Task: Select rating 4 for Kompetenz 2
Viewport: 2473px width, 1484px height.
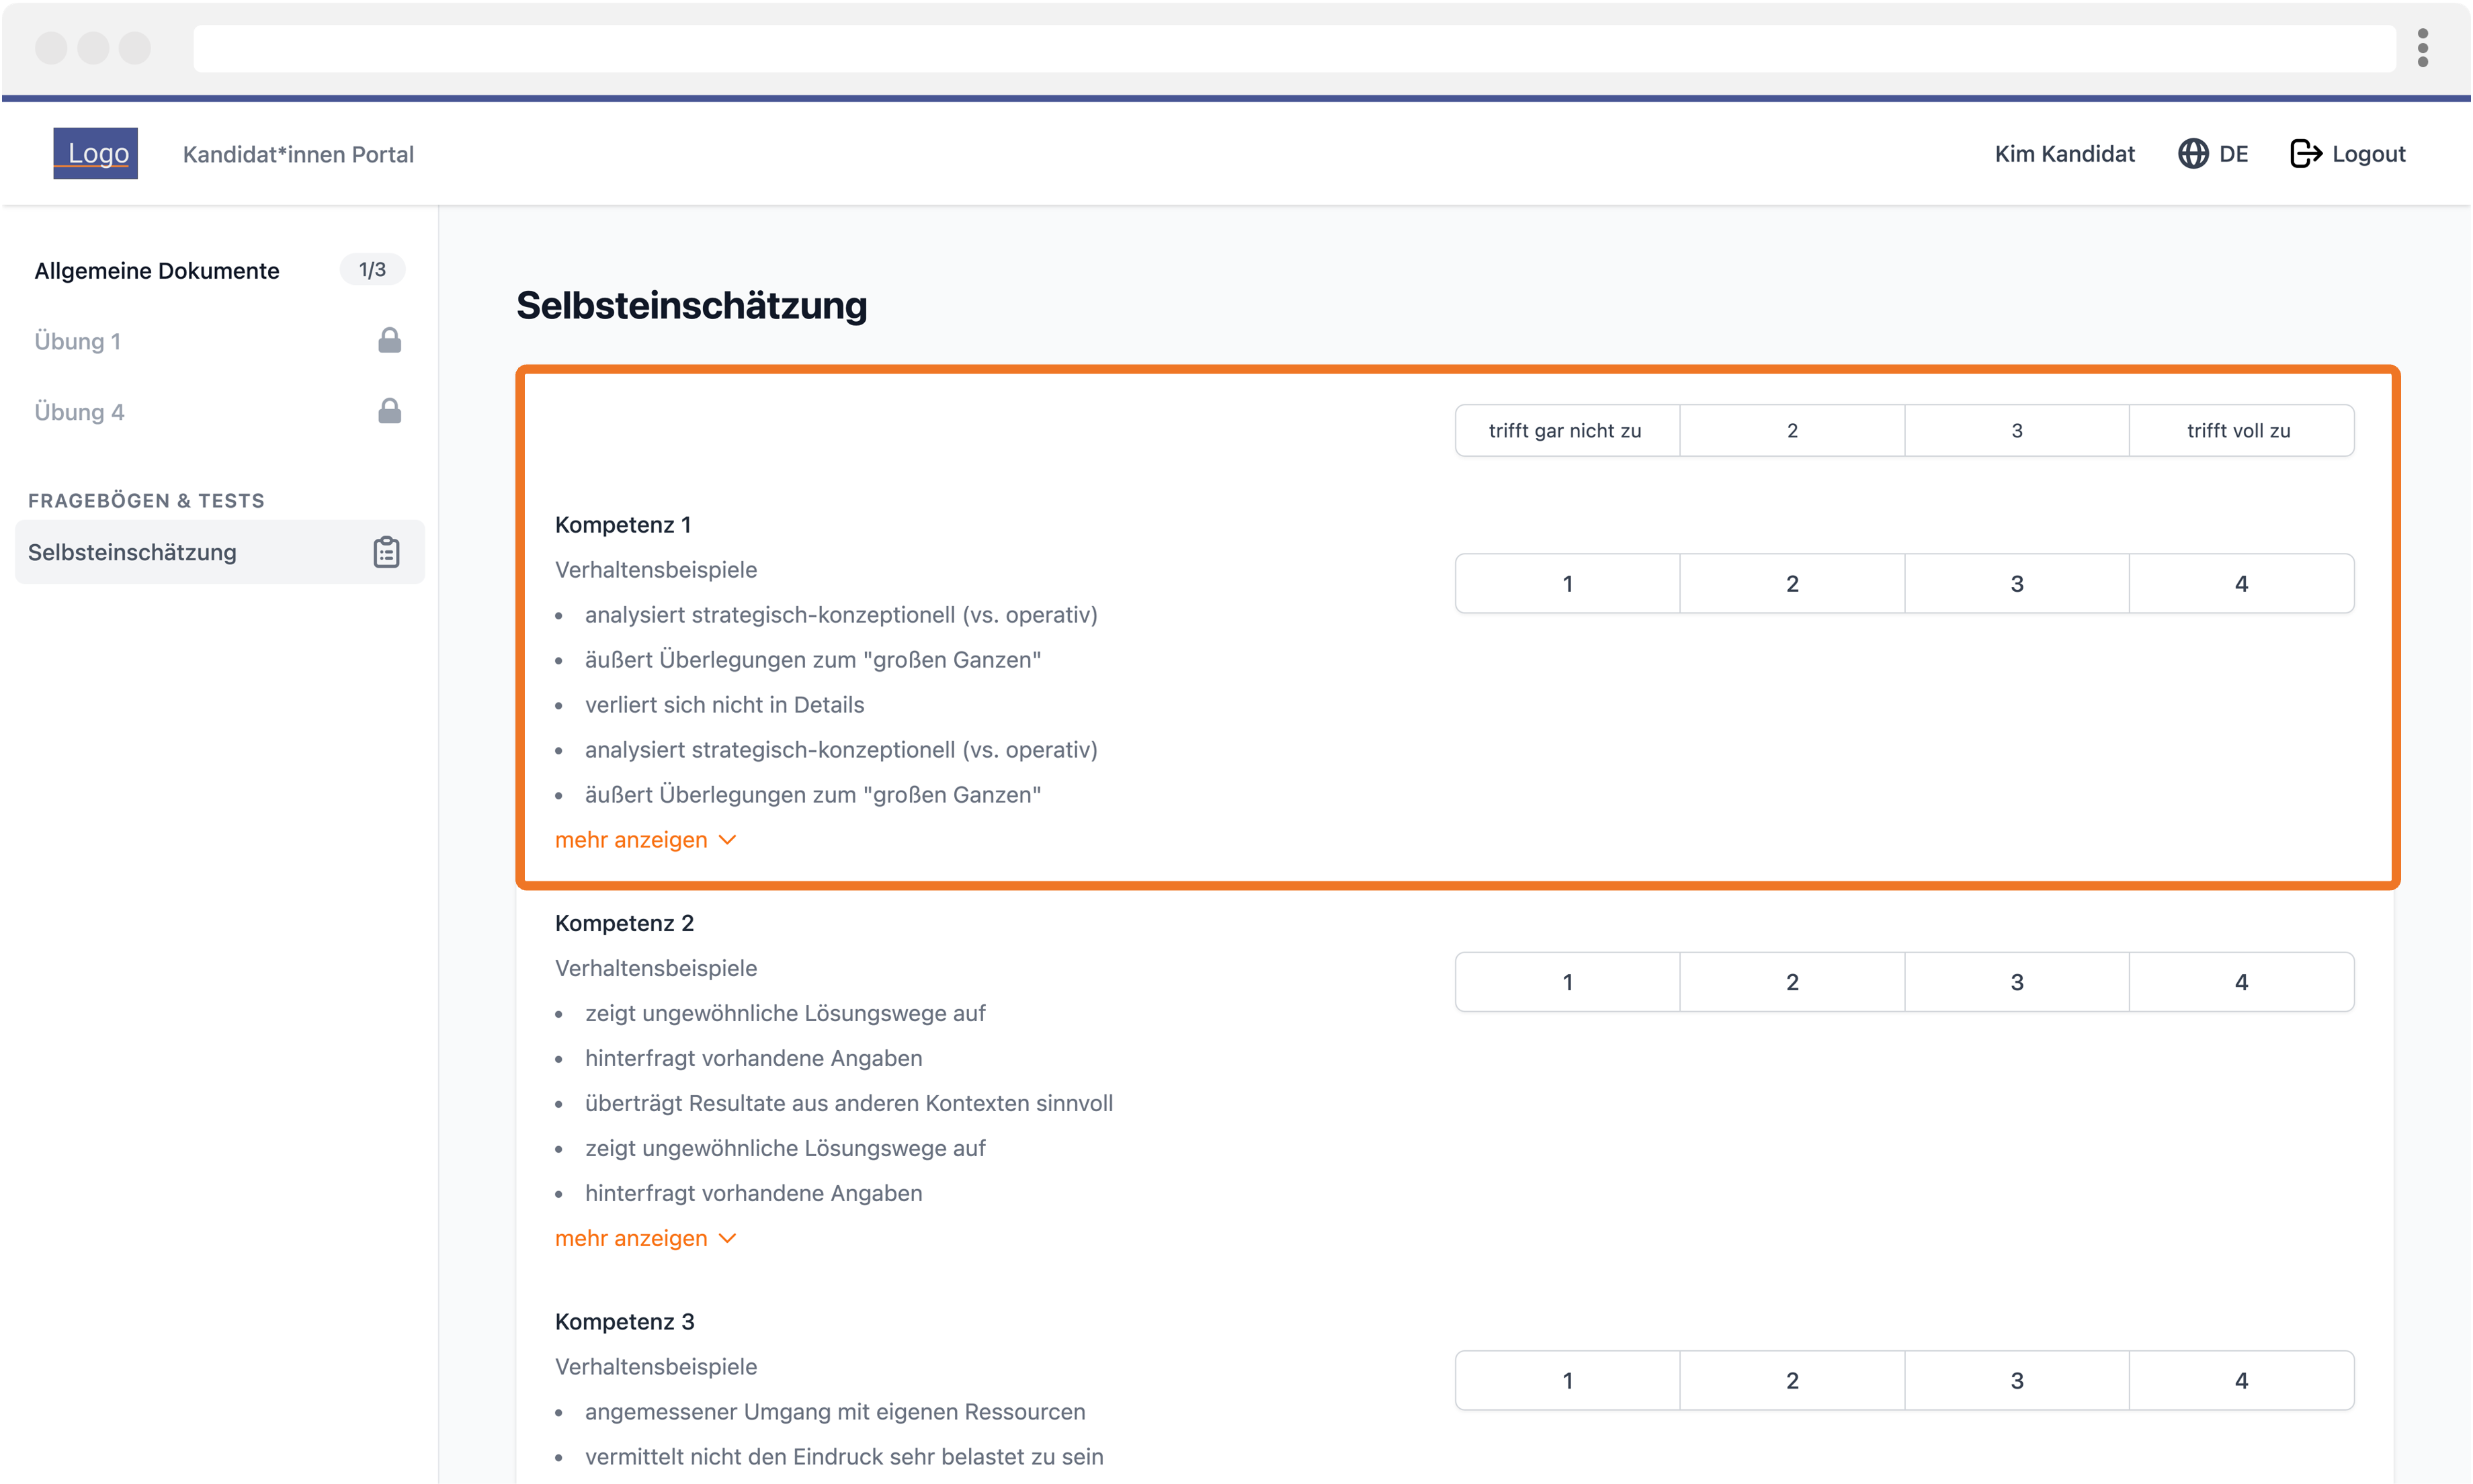Action: [x=2241, y=982]
